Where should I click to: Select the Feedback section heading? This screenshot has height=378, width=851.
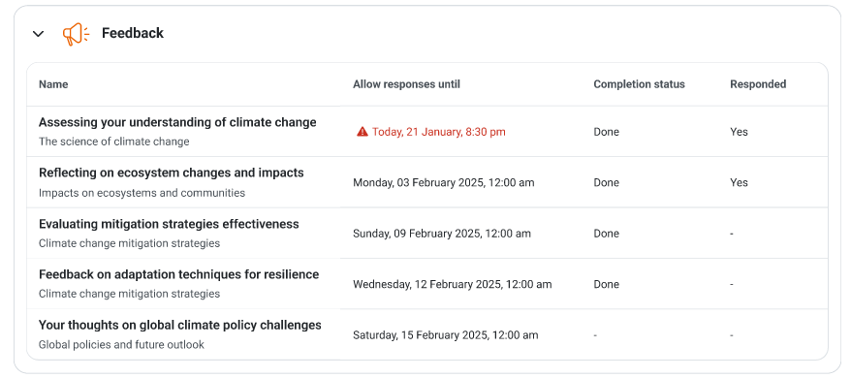[133, 33]
